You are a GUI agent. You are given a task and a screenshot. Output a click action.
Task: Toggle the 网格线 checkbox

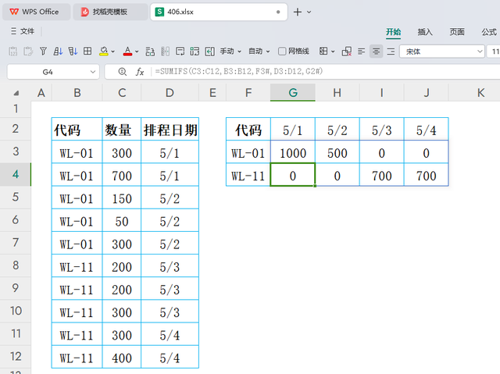(x=282, y=52)
